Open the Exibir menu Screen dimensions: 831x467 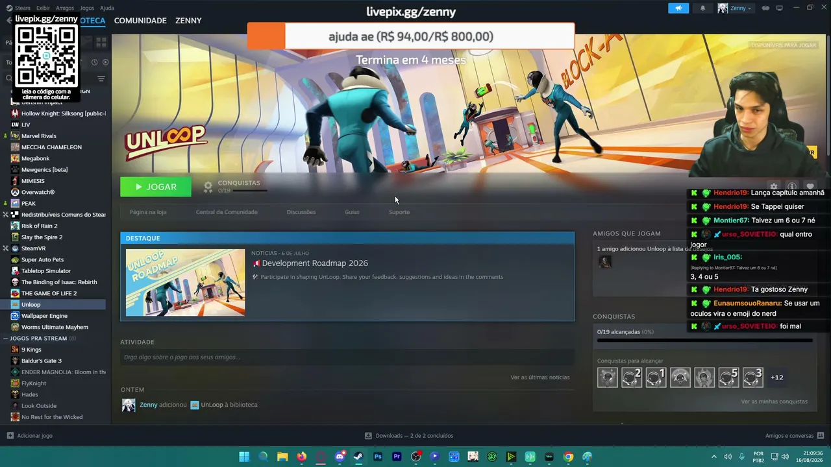43,8
